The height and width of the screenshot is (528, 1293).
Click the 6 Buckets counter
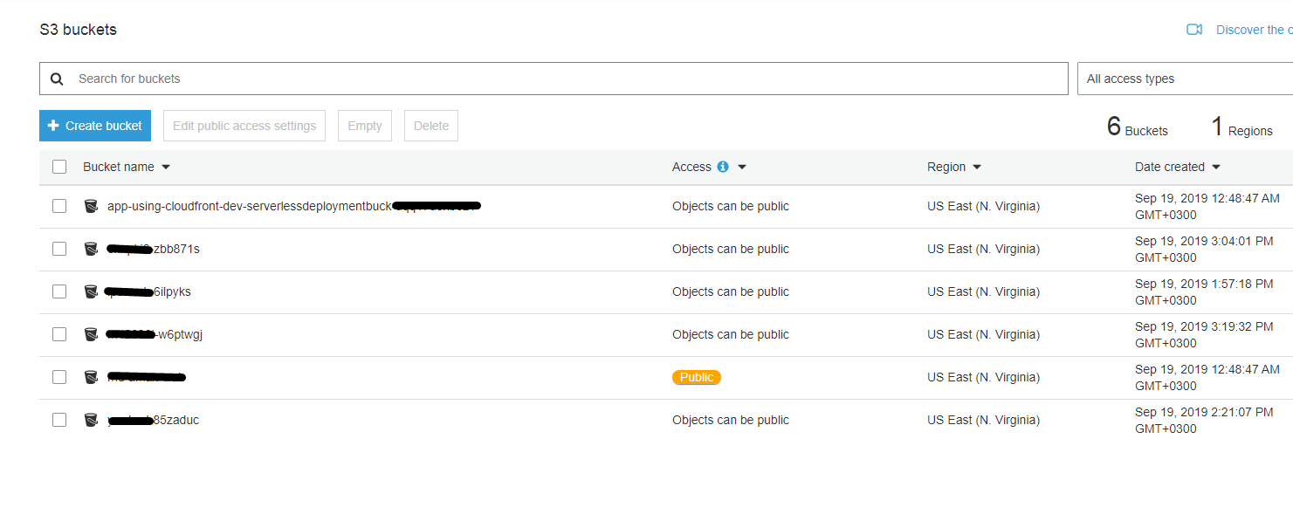coord(1138,127)
